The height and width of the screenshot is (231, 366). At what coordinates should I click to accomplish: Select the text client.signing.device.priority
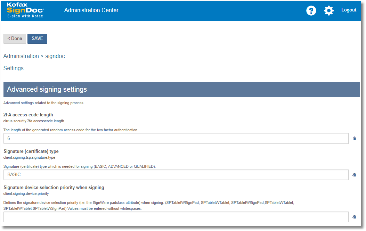(x=26, y=193)
